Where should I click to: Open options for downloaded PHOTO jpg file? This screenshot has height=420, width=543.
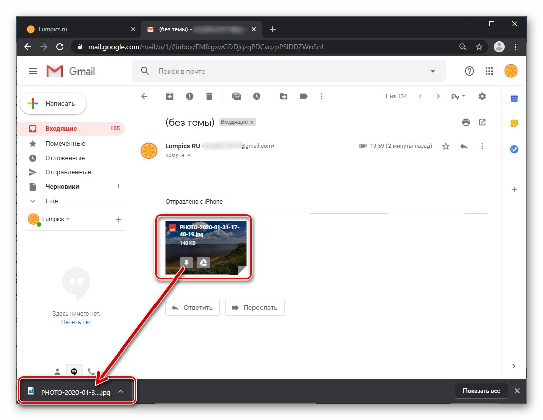pyautogui.click(x=120, y=391)
